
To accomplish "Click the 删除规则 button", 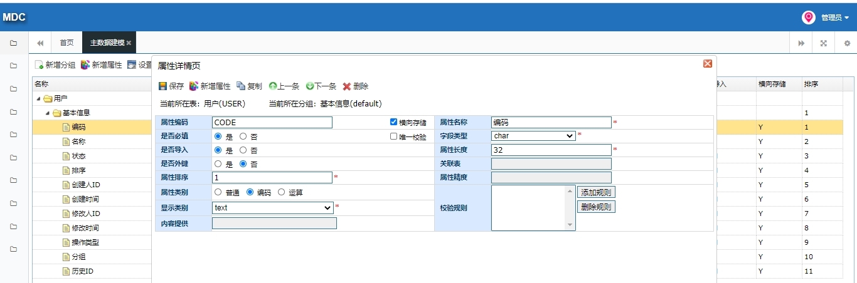I will click(596, 207).
